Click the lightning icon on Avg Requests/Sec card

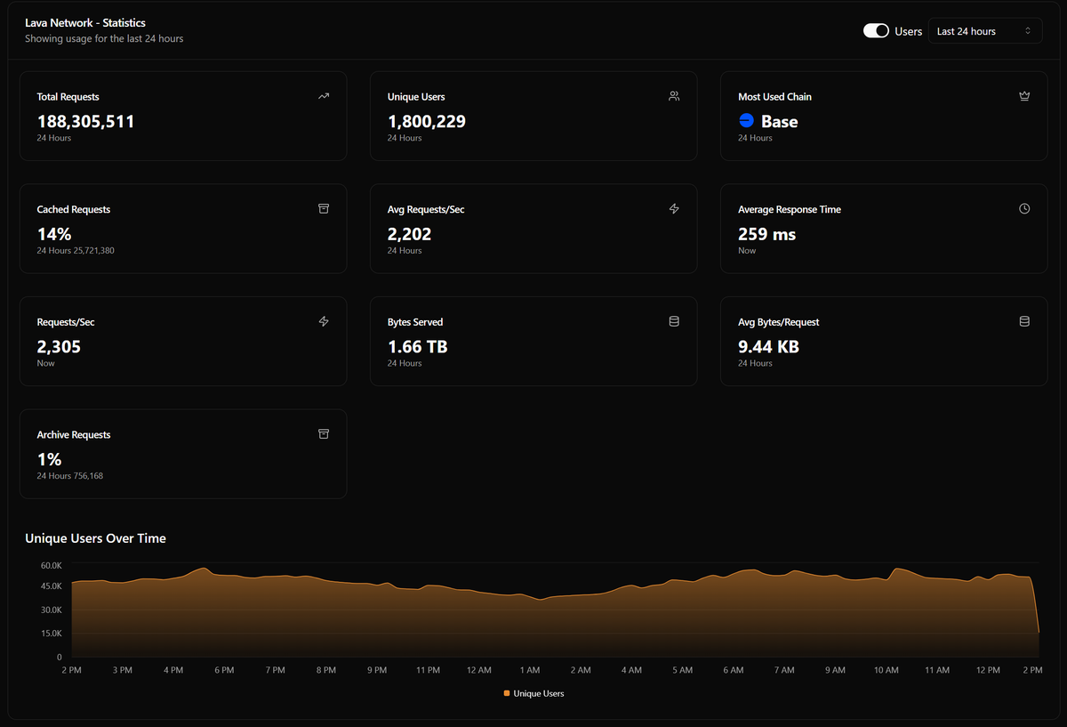pyautogui.click(x=674, y=209)
